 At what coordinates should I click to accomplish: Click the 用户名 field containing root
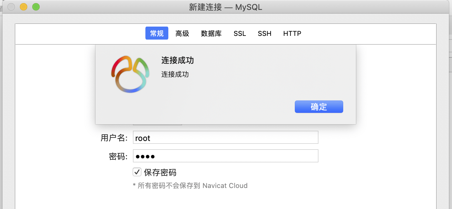226,137
